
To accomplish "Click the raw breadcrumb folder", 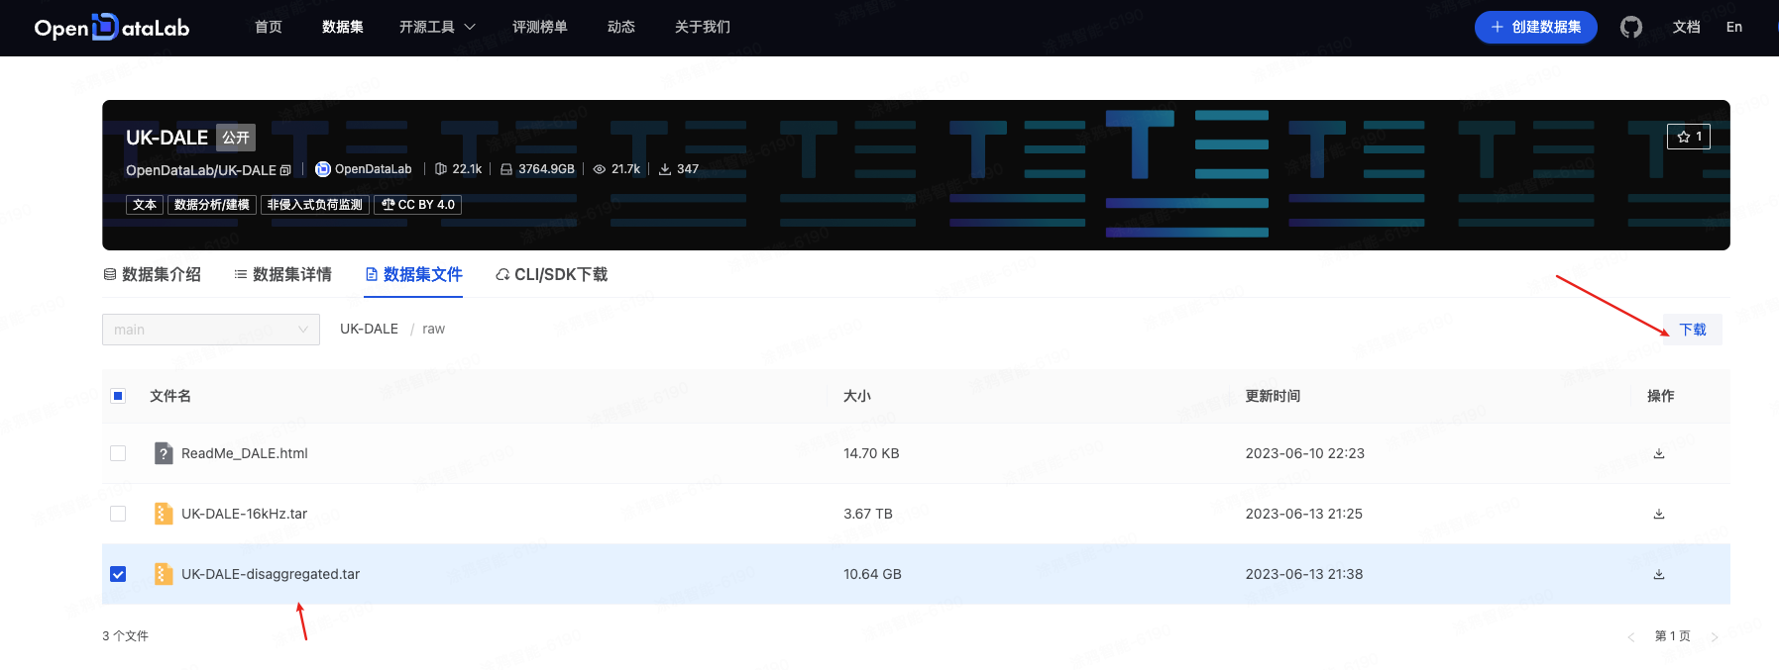I will pyautogui.click(x=434, y=329).
